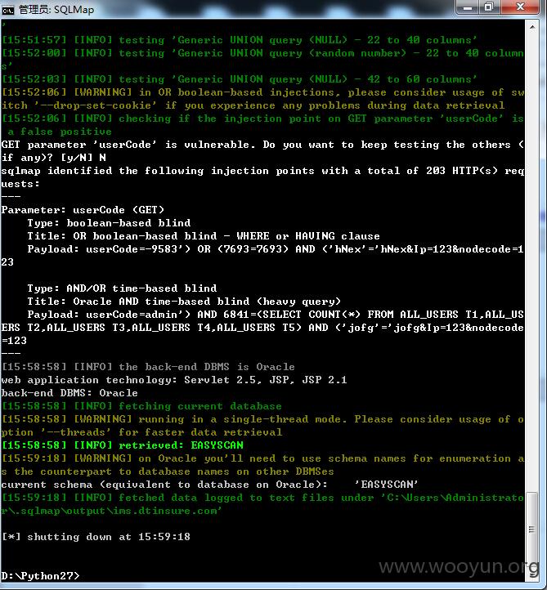Open the cmd system menu icon in title bar
547x590 pixels.
(x=7, y=9)
